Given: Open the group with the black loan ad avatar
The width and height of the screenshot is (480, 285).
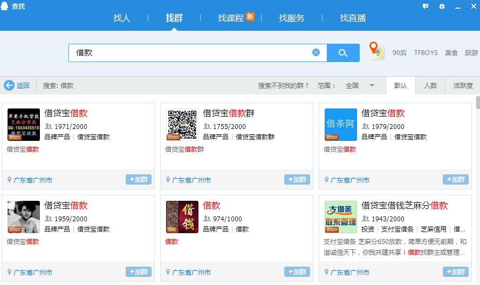Looking at the screenshot, I should point(24,125).
